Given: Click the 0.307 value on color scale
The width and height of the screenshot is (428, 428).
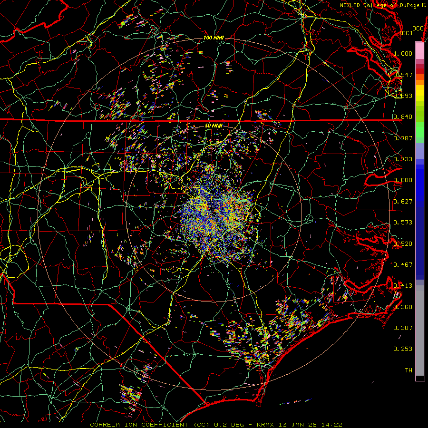Looking at the screenshot, I should 403,328.
